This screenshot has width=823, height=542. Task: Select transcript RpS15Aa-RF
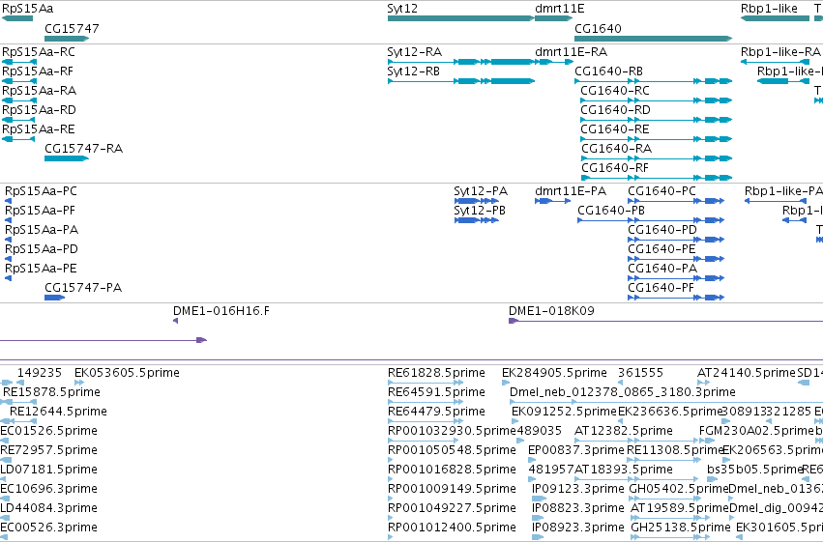coord(38,71)
